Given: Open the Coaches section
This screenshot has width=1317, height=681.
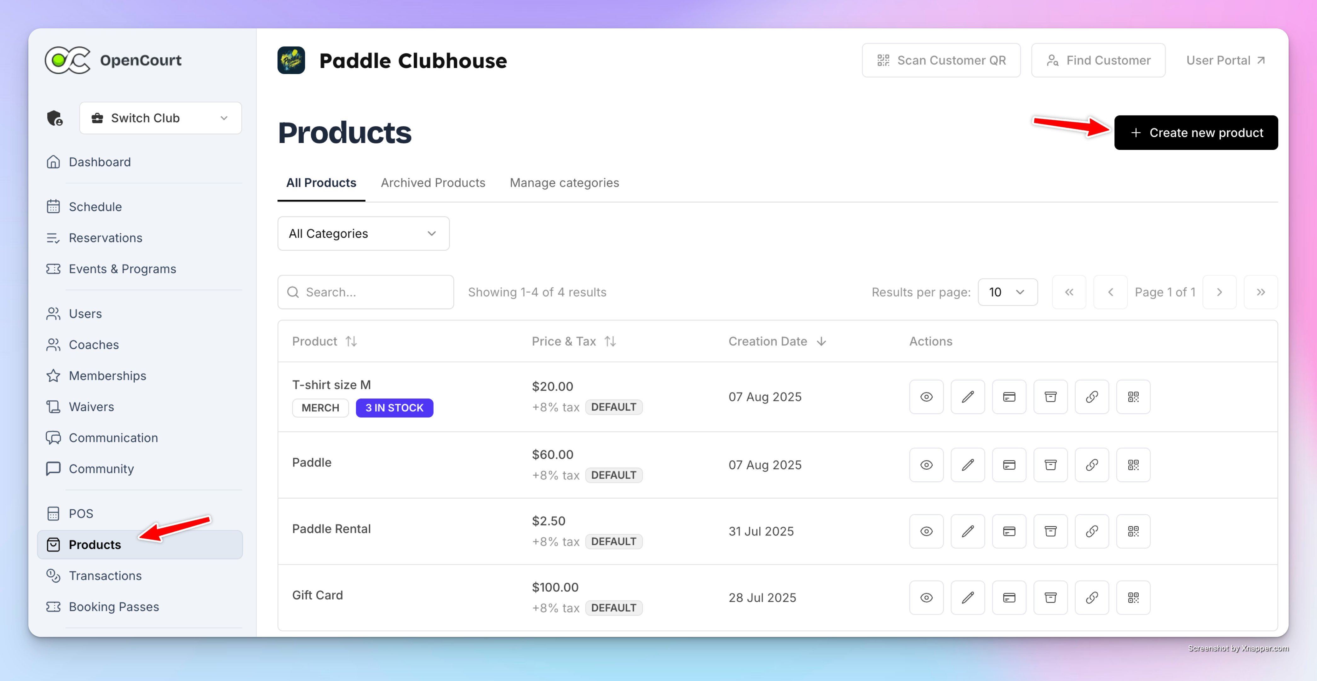Looking at the screenshot, I should 140,345.
